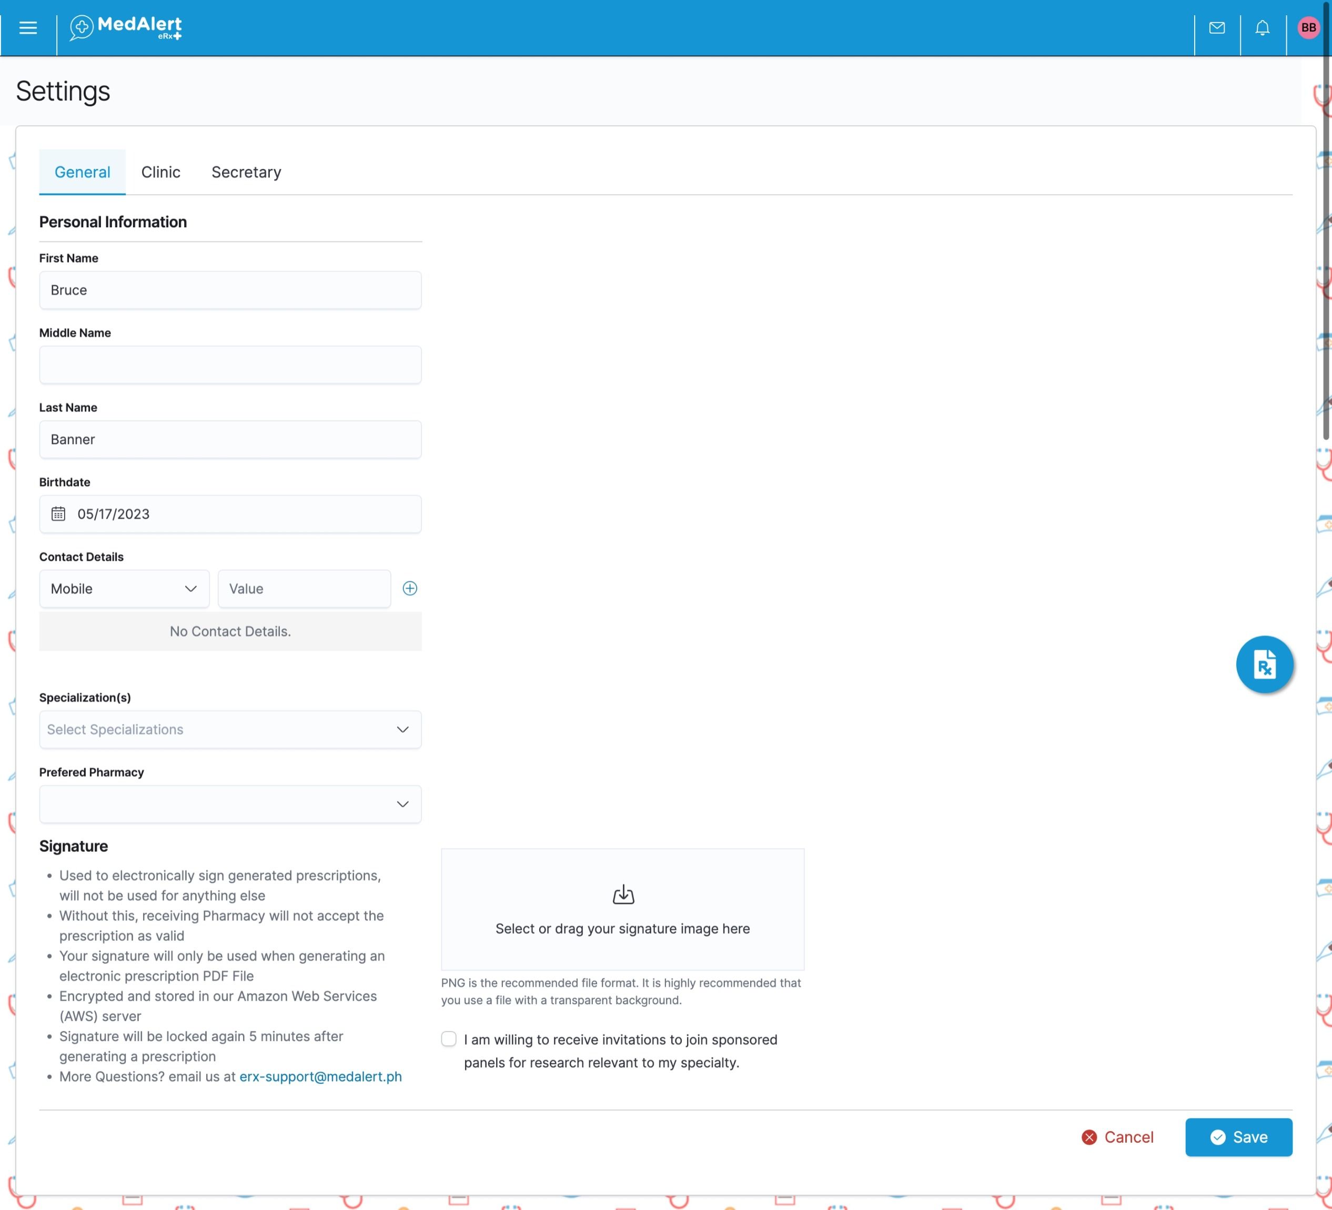Open the notifications bell

(x=1262, y=28)
